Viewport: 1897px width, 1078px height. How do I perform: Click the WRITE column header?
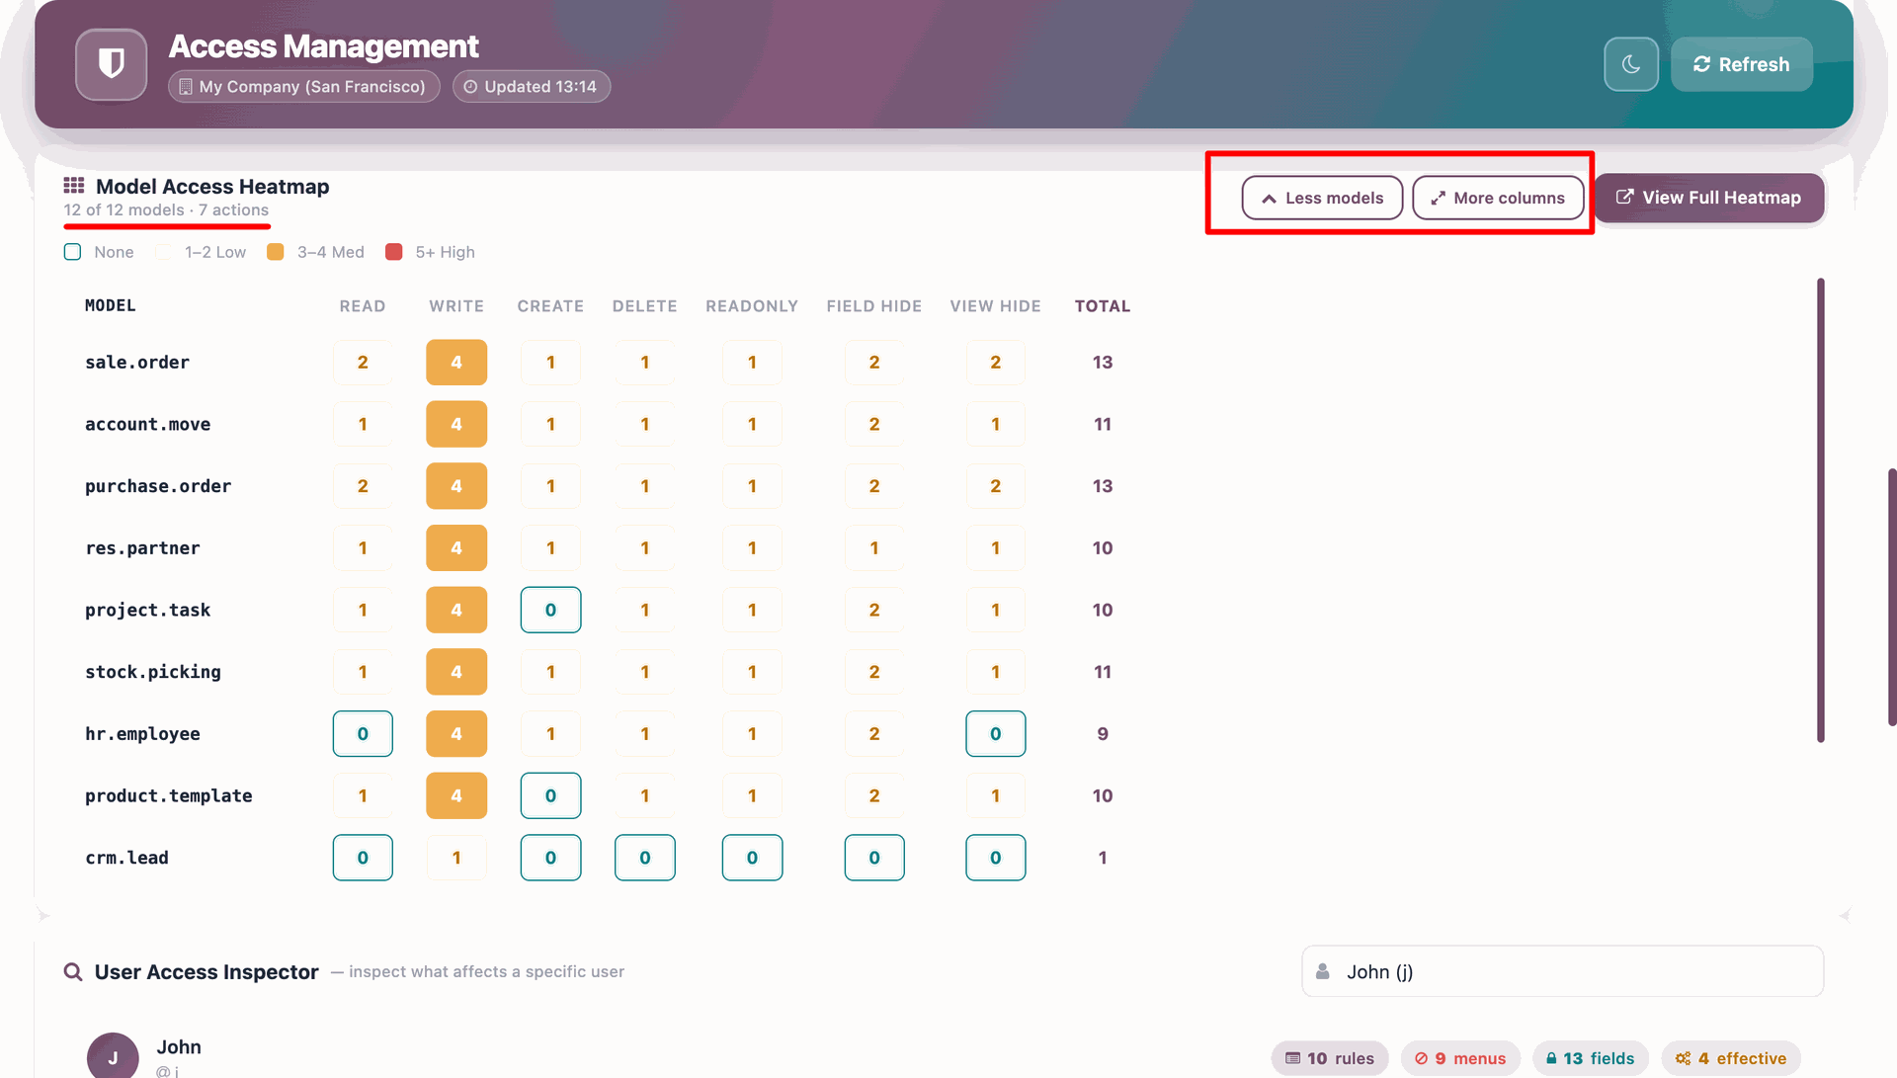456,306
